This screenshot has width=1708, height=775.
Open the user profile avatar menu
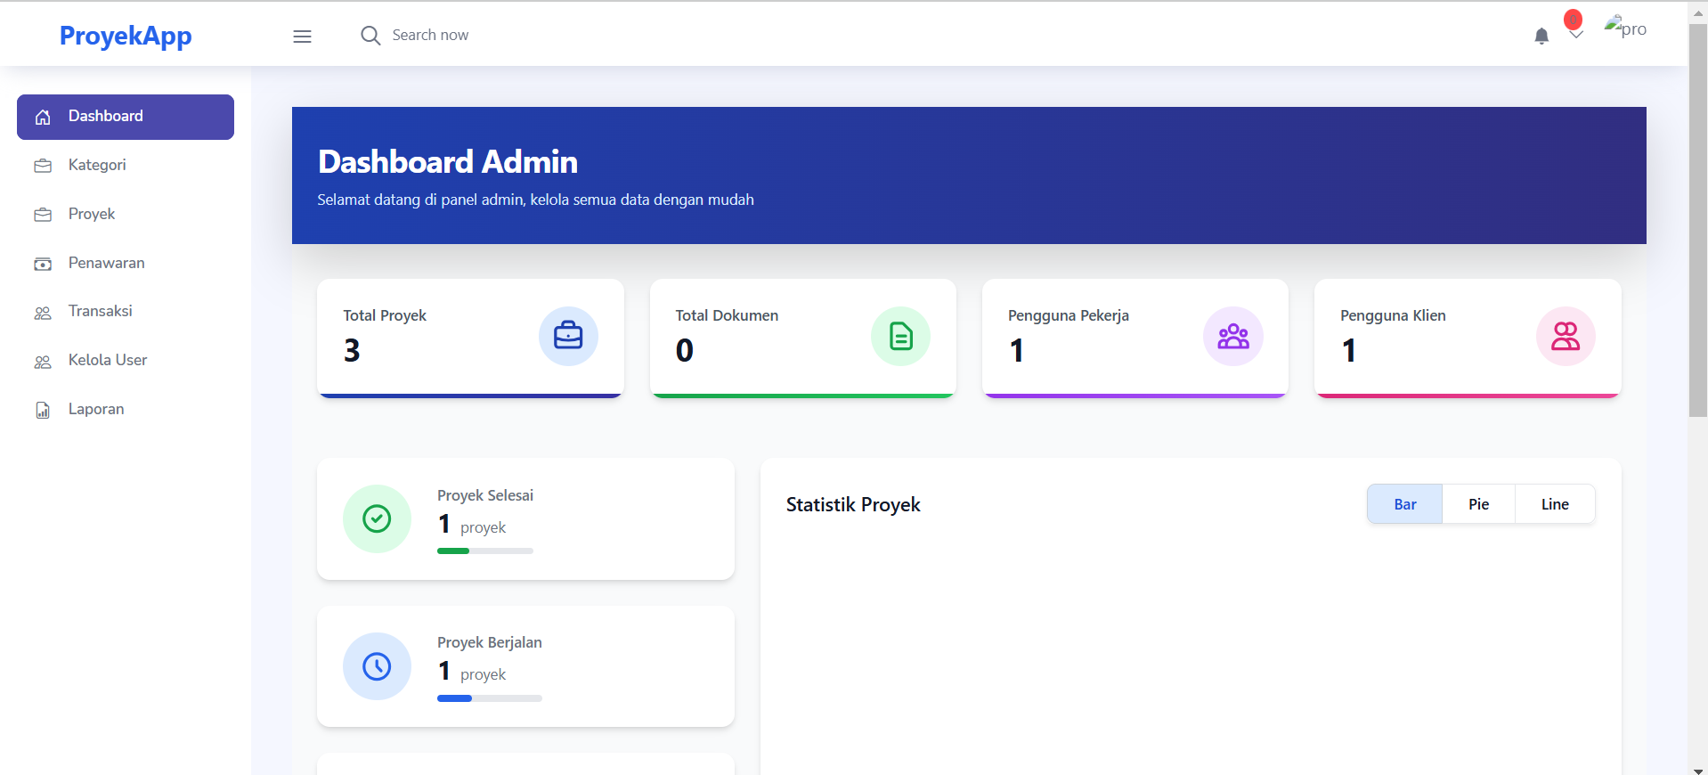click(x=1624, y=29)
